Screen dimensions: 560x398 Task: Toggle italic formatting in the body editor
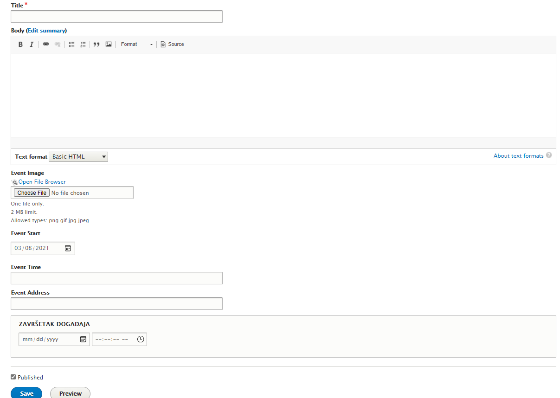(x=32, y=45)
